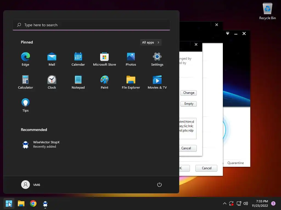The width and height of the screenshot is (281, 210).
Task: Open recommended WiseVector StopX entry
Action: [x=41, y=144]
